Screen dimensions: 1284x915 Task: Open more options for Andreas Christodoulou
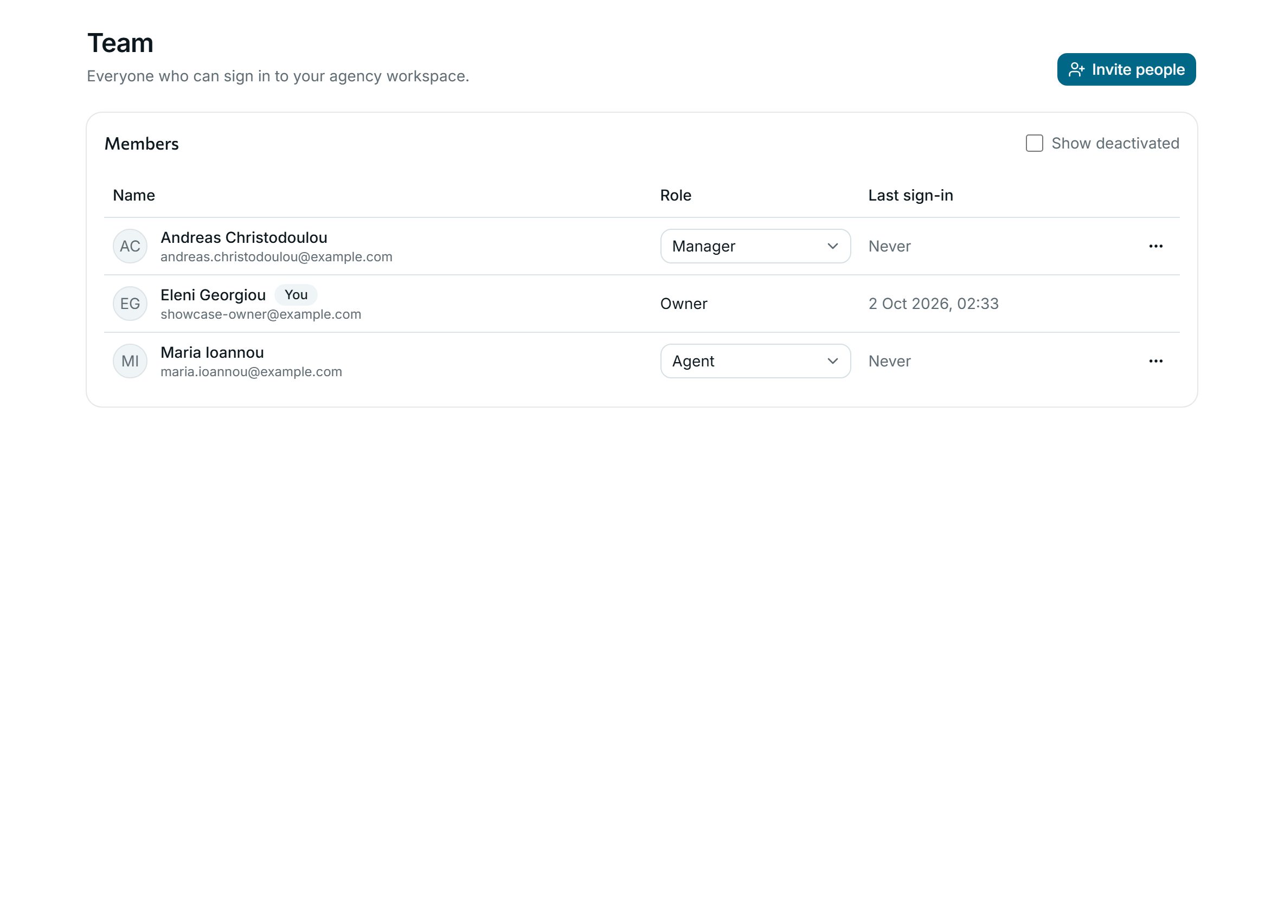1155,246
